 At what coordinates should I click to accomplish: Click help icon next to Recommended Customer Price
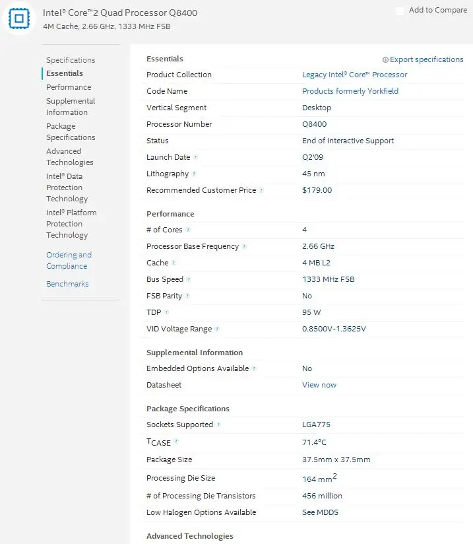pyautogui.click(x=261, y=190)
